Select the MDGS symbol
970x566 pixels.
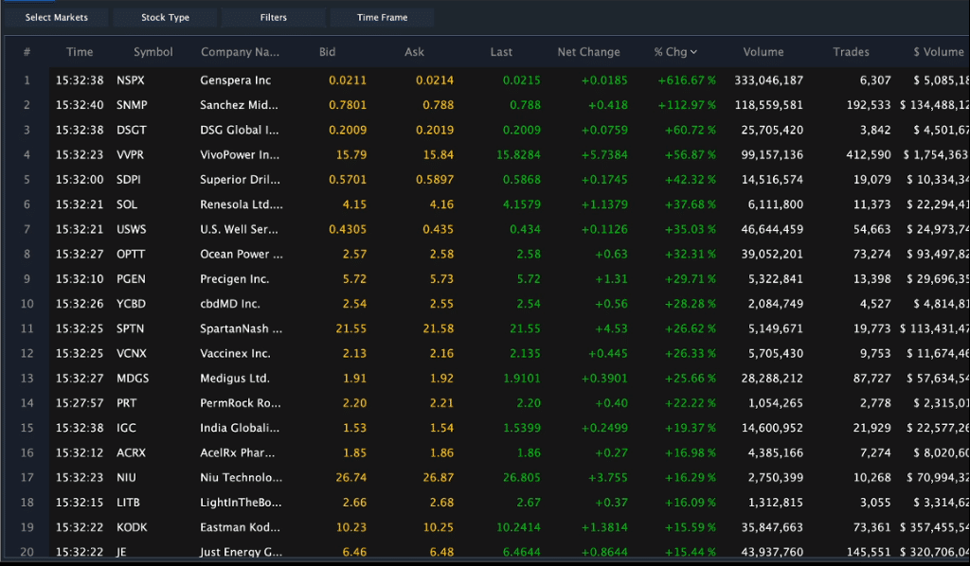133,379
